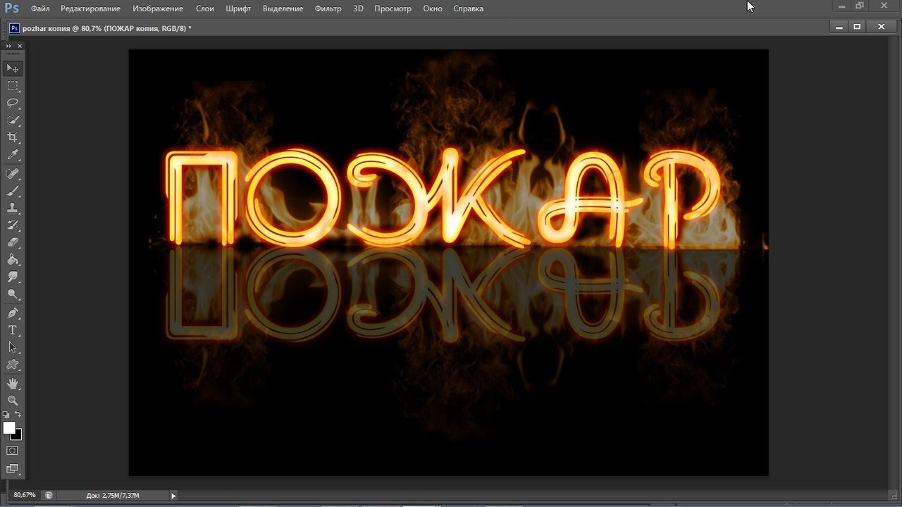The image size is (902, 507).
Task: Click the Док: 2,75M/7,37M status text
Action: 113,496
